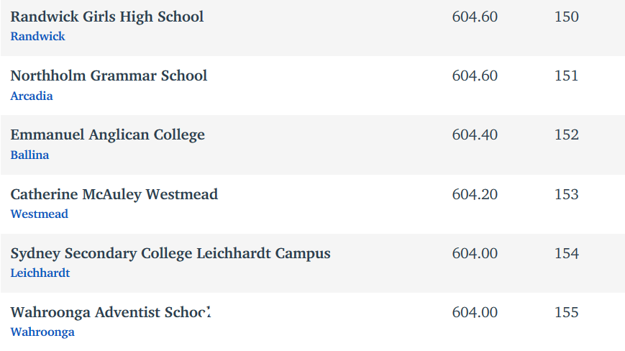Click rank number 150

(x=567, y=17)
